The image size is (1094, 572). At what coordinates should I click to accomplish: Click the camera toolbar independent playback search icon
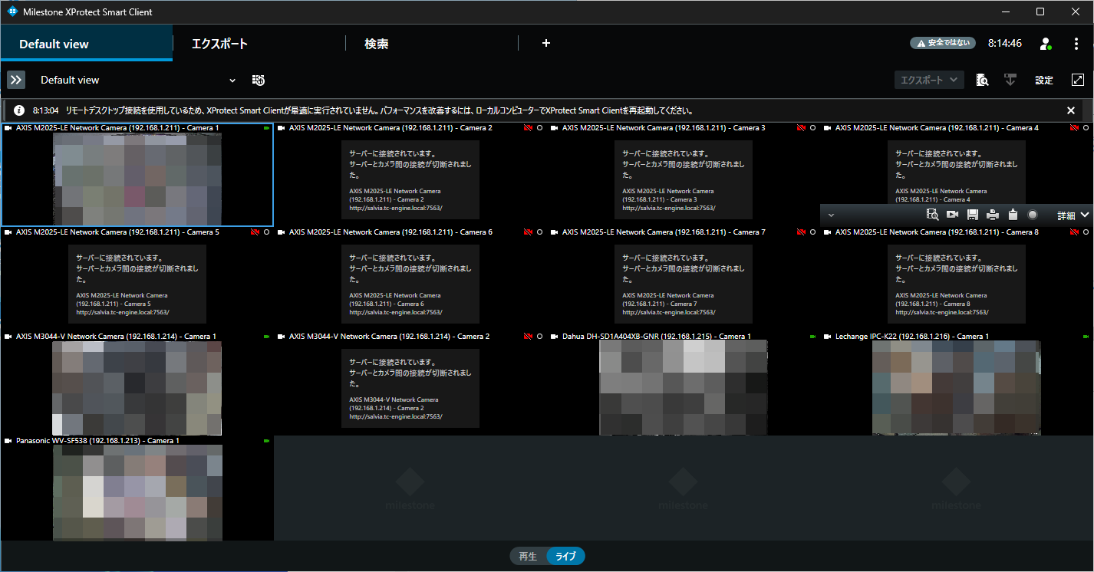click(x=933, y=215)
